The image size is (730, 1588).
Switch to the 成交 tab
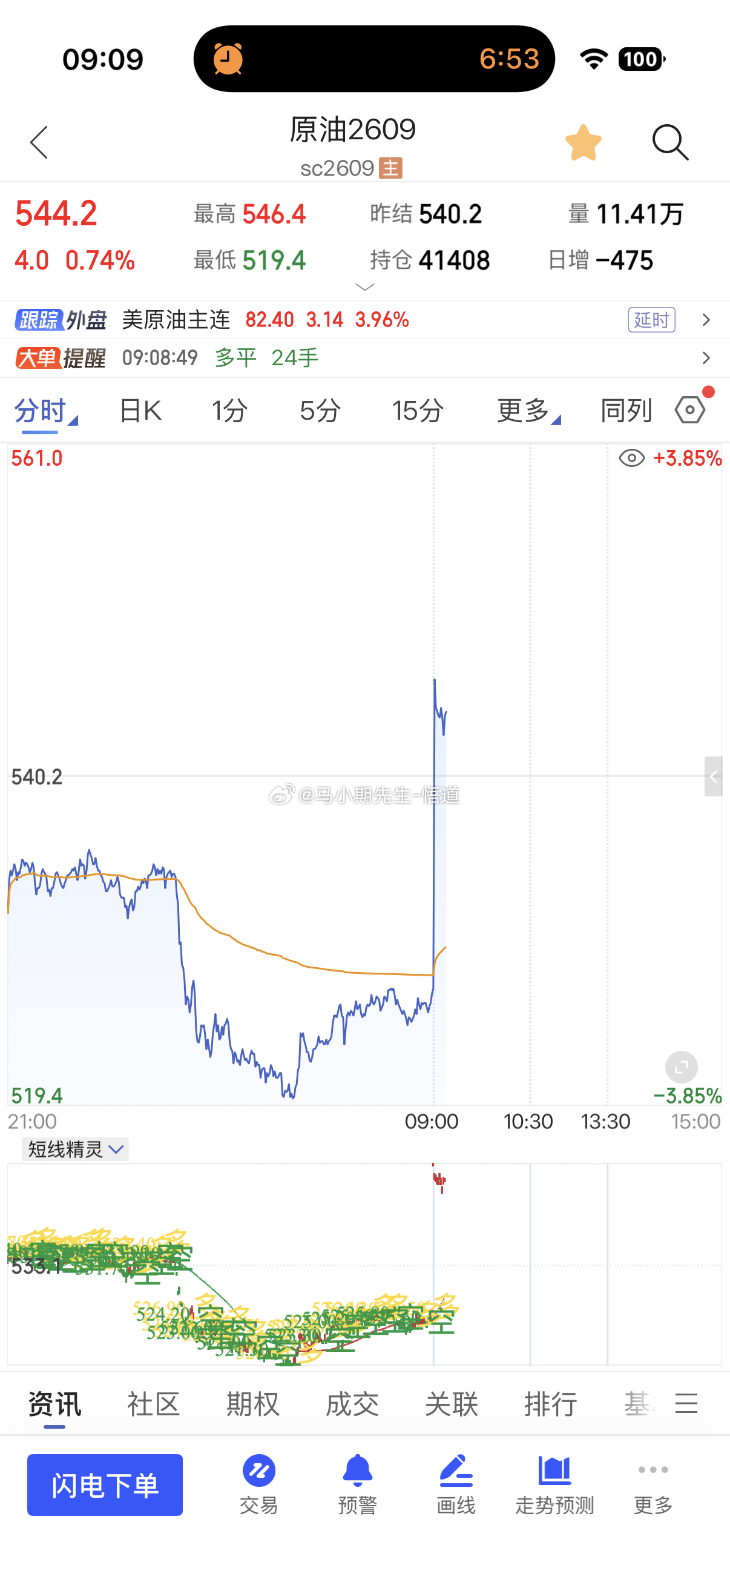352,1404
